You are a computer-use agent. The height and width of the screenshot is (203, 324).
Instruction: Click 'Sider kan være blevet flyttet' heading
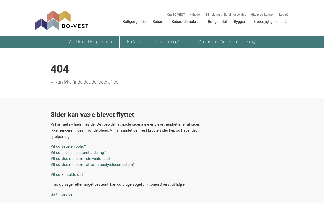pos(92,115)
